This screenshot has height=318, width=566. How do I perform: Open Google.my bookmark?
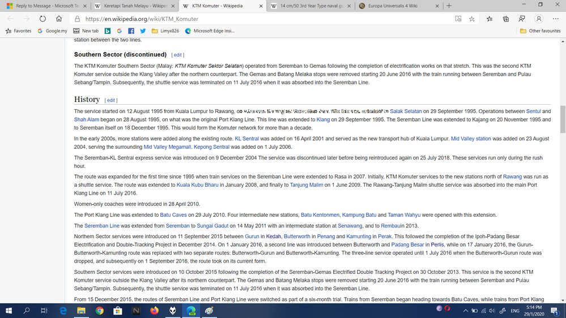52,31
